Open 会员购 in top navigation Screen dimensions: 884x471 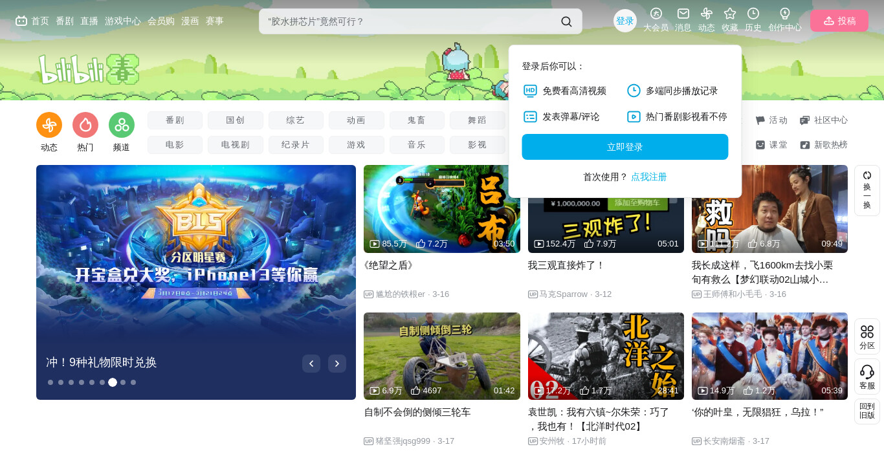pyautogui.click(x=161, y=21)
